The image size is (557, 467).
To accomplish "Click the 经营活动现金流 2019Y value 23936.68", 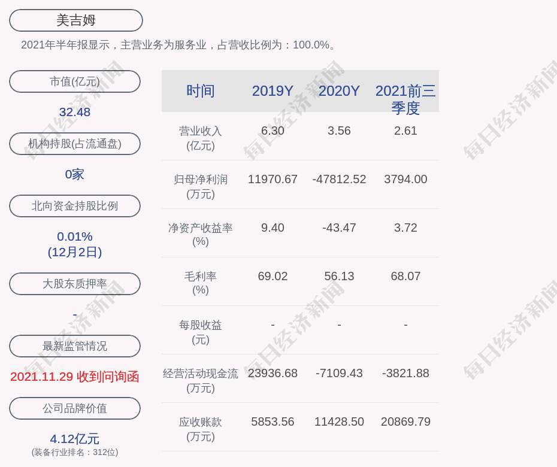I will tap(273, 373).
